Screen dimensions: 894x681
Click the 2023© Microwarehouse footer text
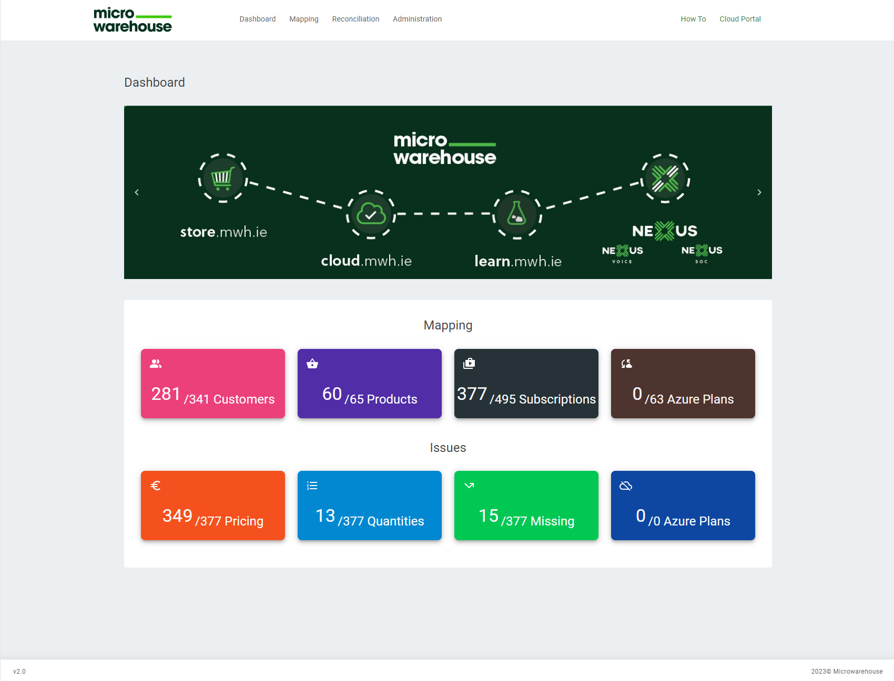point(847,672)
